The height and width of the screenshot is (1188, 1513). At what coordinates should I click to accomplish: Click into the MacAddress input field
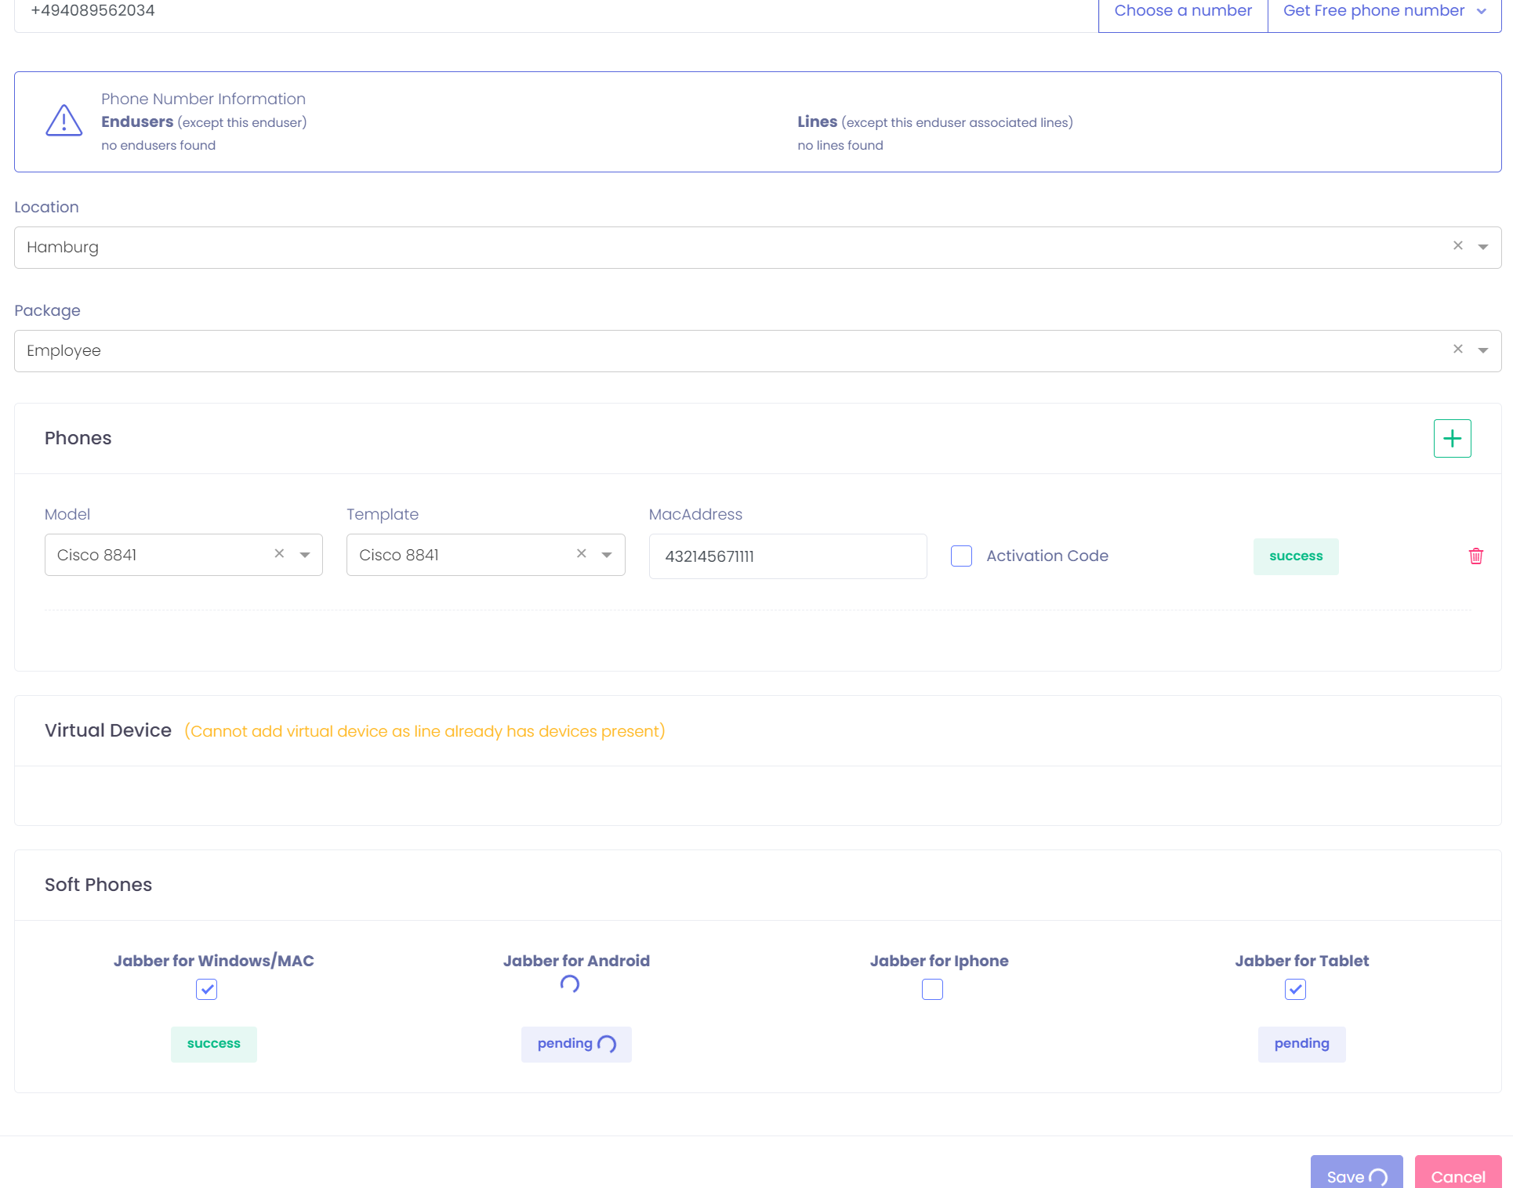click(x=787, y=556)
